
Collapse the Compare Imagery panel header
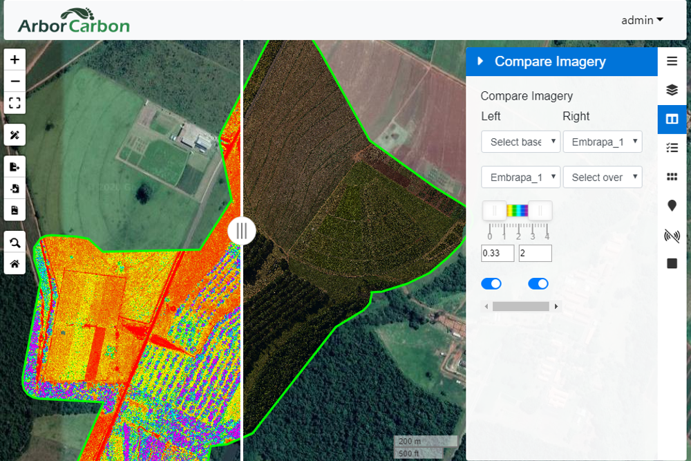coord(480,62)
